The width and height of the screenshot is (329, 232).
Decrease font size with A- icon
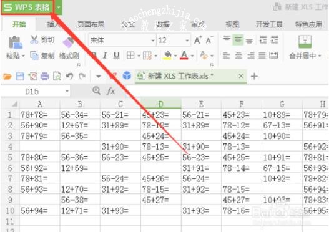(209, 40)
